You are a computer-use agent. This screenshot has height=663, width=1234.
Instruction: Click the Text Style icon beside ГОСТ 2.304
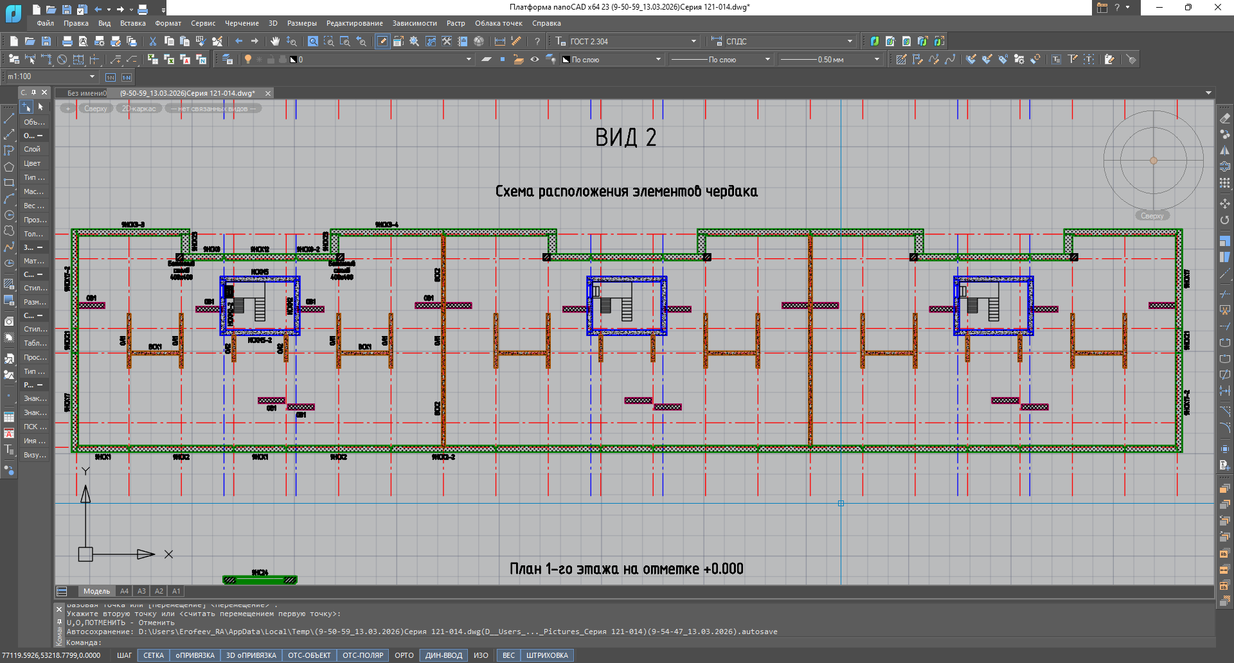560,41
